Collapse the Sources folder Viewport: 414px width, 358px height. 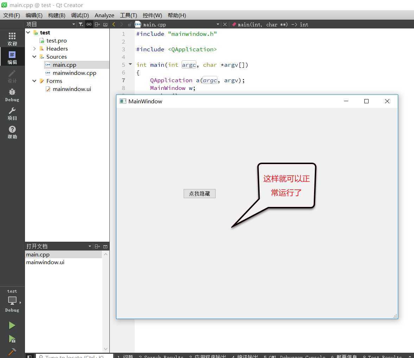click(x=34, y=57)
